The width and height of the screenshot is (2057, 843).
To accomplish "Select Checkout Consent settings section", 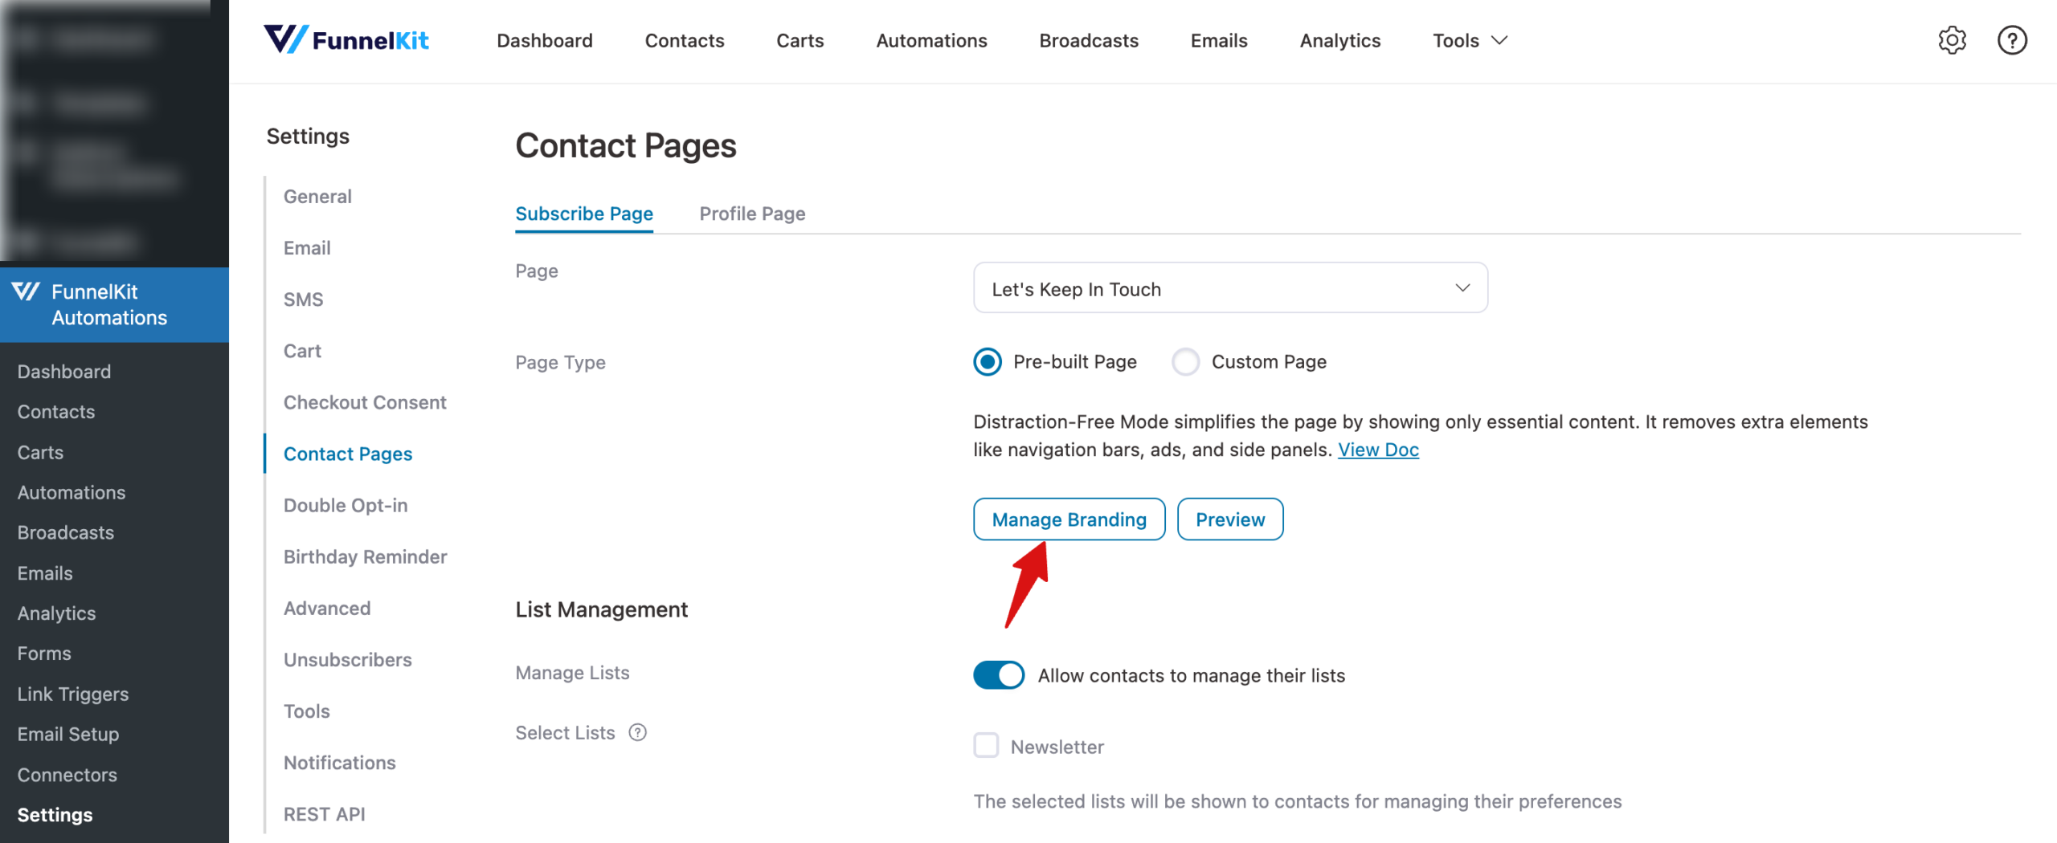I will pos(365,402).
